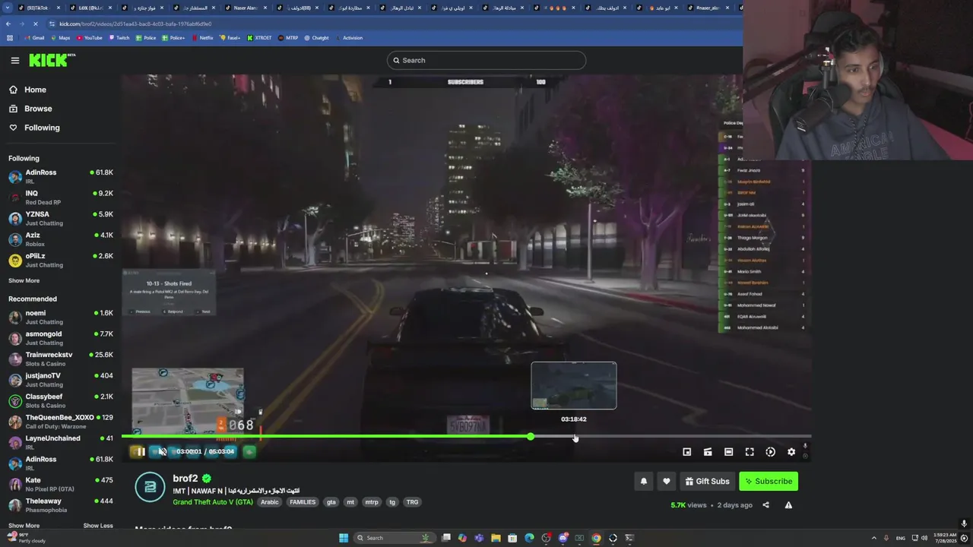Open INQ Red Dead RP channel
973x547 pixels.
click(x=61, y=198)
